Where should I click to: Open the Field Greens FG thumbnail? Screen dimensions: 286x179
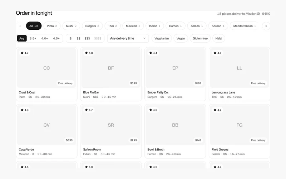coord(240,125)
